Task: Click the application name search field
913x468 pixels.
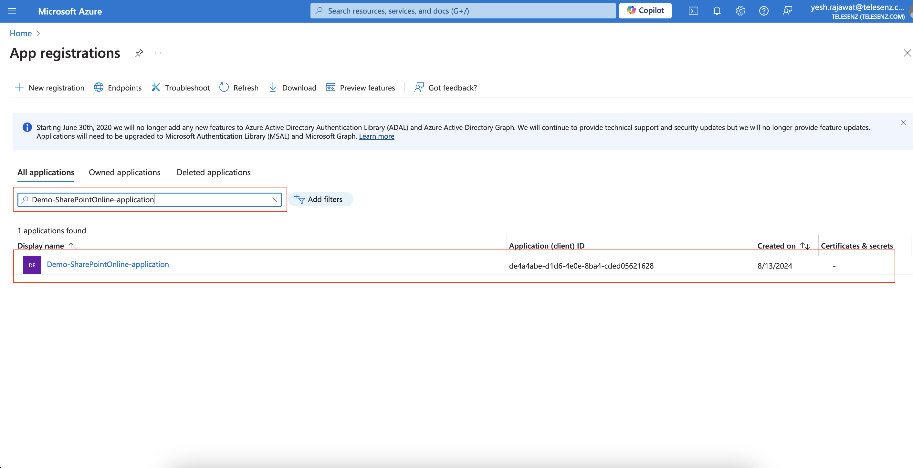Action: [x=150, y=200]
